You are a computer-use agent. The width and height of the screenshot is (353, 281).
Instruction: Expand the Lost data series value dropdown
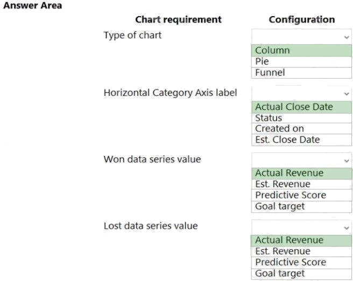[x=301, y=227]
